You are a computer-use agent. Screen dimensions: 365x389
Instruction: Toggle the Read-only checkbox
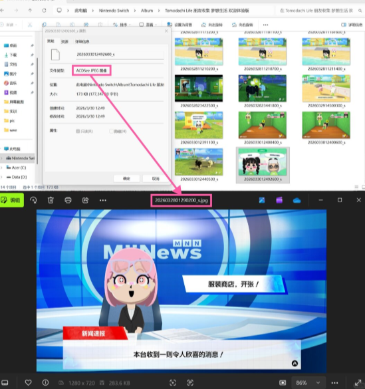tap(78, 131)
